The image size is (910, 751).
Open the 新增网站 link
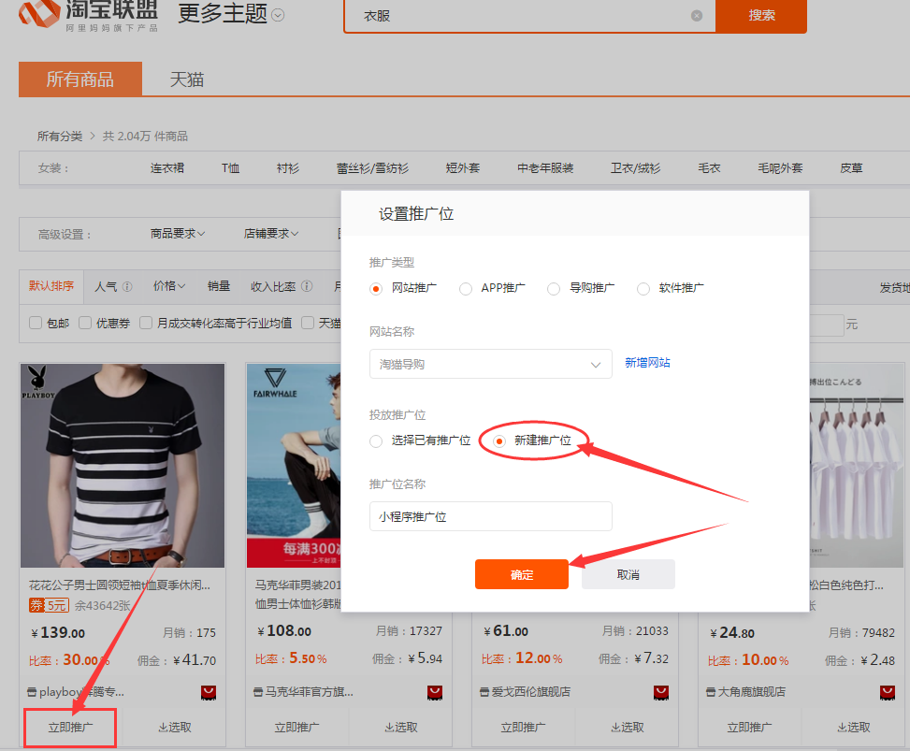(647, 363)
